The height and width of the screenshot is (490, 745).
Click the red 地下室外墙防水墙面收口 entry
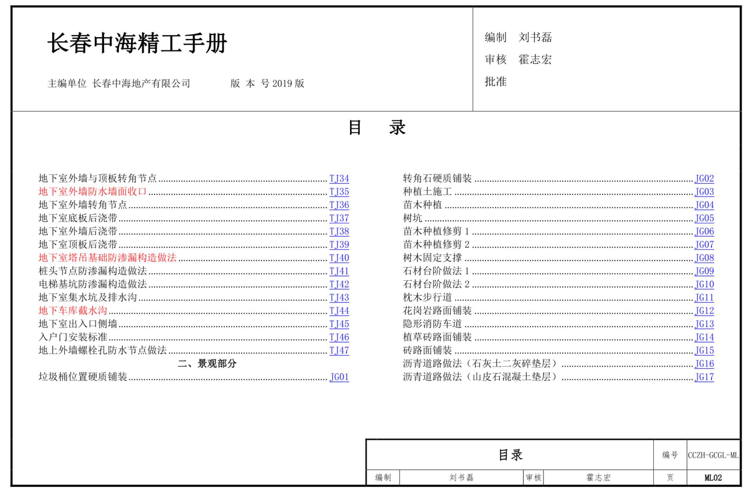(93, 192)
